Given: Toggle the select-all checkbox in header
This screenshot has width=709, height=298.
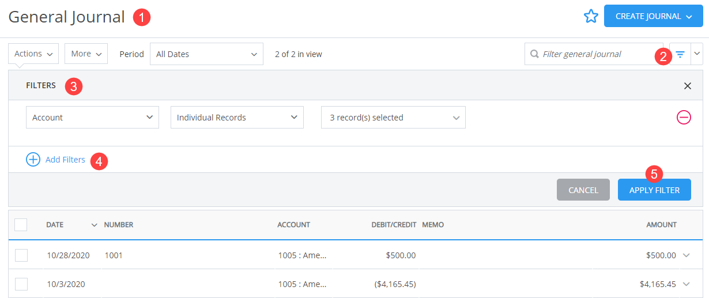Looking at the screenshot, I should pos(21,225).
